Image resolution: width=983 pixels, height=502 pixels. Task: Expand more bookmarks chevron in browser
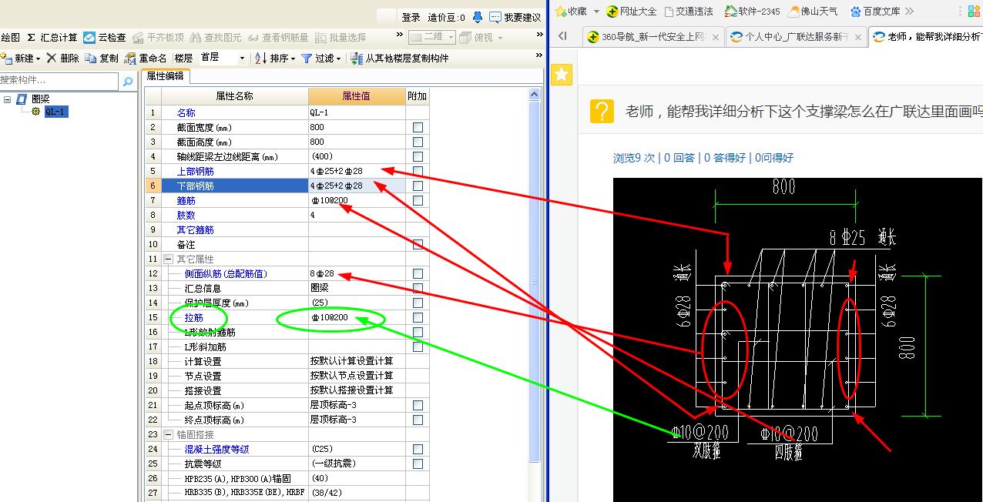909,12
